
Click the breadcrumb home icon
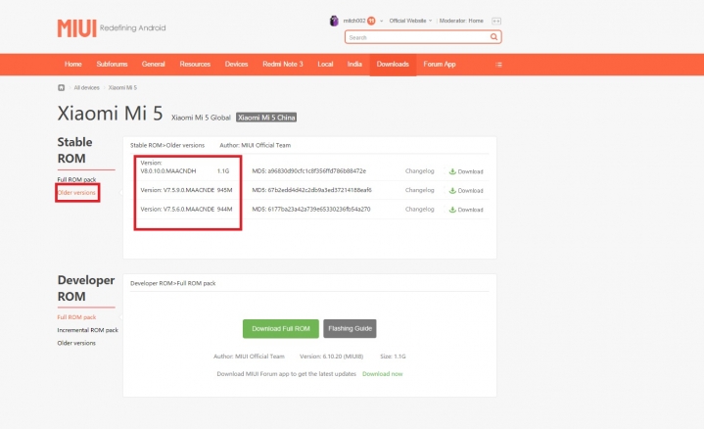pyautogui.click(x=61, y=87)
